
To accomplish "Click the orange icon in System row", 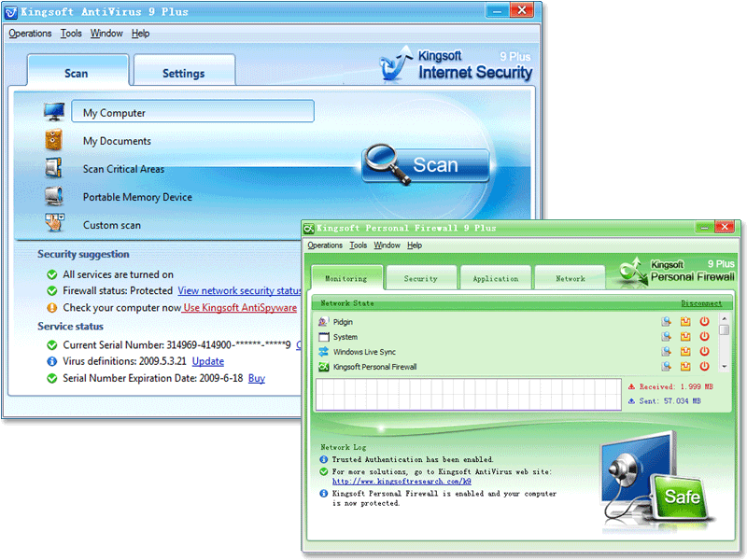I will (x=685, y=337).
